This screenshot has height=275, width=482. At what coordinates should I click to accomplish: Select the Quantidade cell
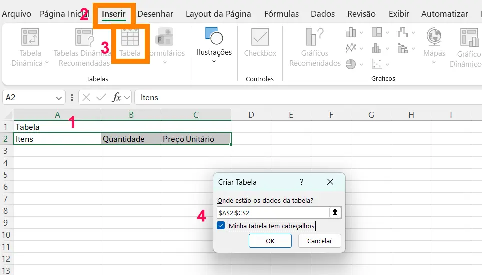coord(131,139)
